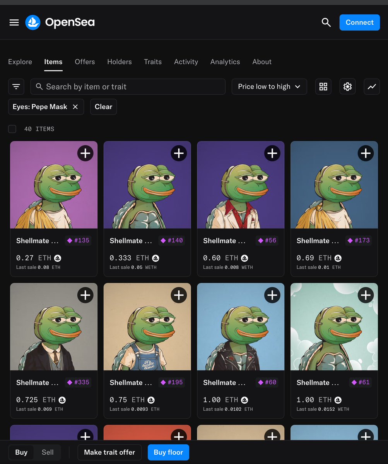
Task: Add Shellmate #335 to cart with plus
Action: (85, 295)
